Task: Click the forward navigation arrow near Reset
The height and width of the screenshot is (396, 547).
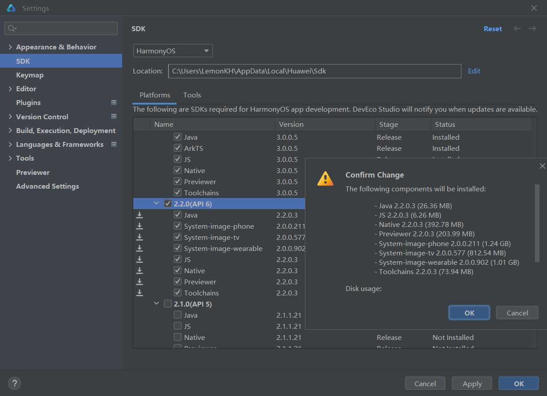Action: (532, 28)
